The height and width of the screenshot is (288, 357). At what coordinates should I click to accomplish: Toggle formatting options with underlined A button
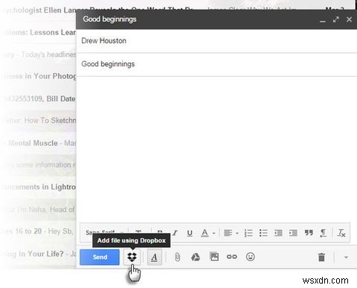[155, 257]
